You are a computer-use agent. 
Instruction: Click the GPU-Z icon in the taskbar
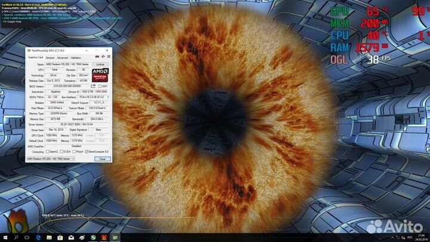tap(115, 237)
